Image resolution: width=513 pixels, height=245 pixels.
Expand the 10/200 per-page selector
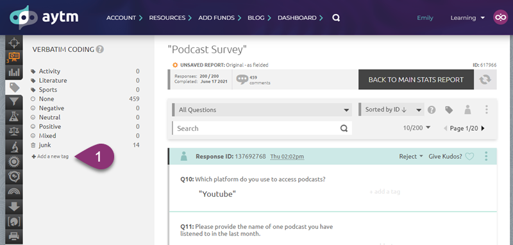(x=416, y=128)
